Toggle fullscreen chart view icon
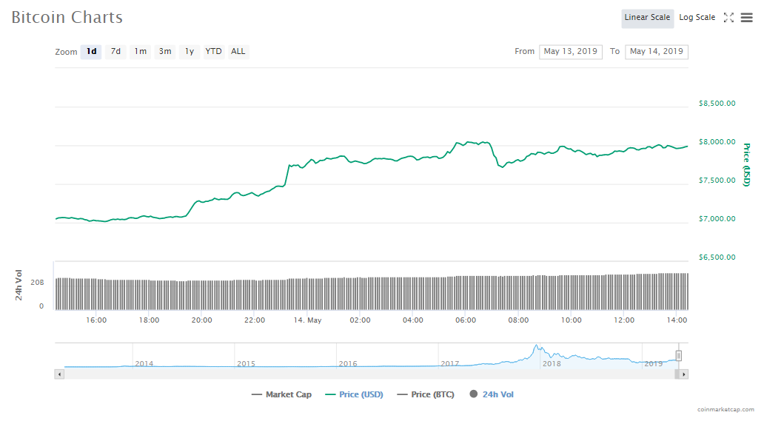The image size is (764, 421). [x=728, y=18]
